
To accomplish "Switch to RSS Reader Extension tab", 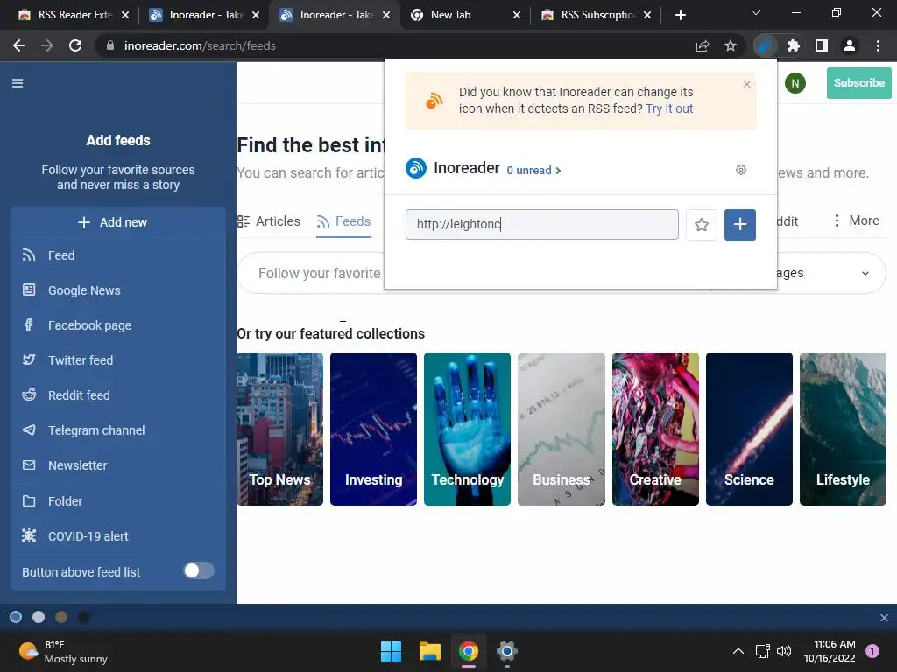I will click(x=74, y=15).
